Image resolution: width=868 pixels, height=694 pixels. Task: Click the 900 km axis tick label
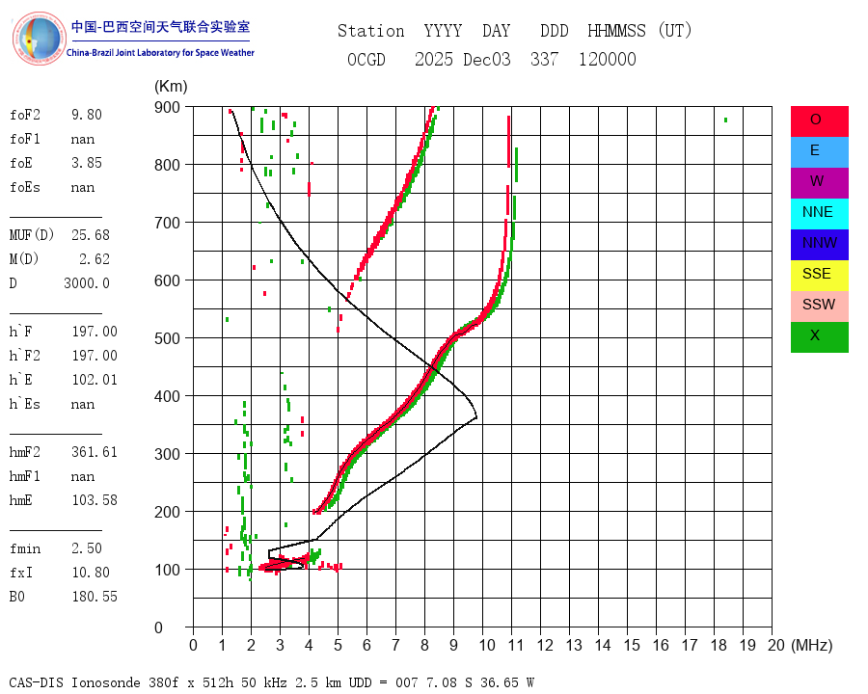167,107
